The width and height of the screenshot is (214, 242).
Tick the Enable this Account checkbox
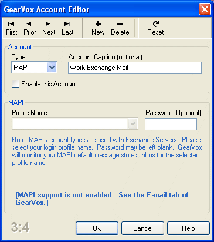(x=15, y=84)
